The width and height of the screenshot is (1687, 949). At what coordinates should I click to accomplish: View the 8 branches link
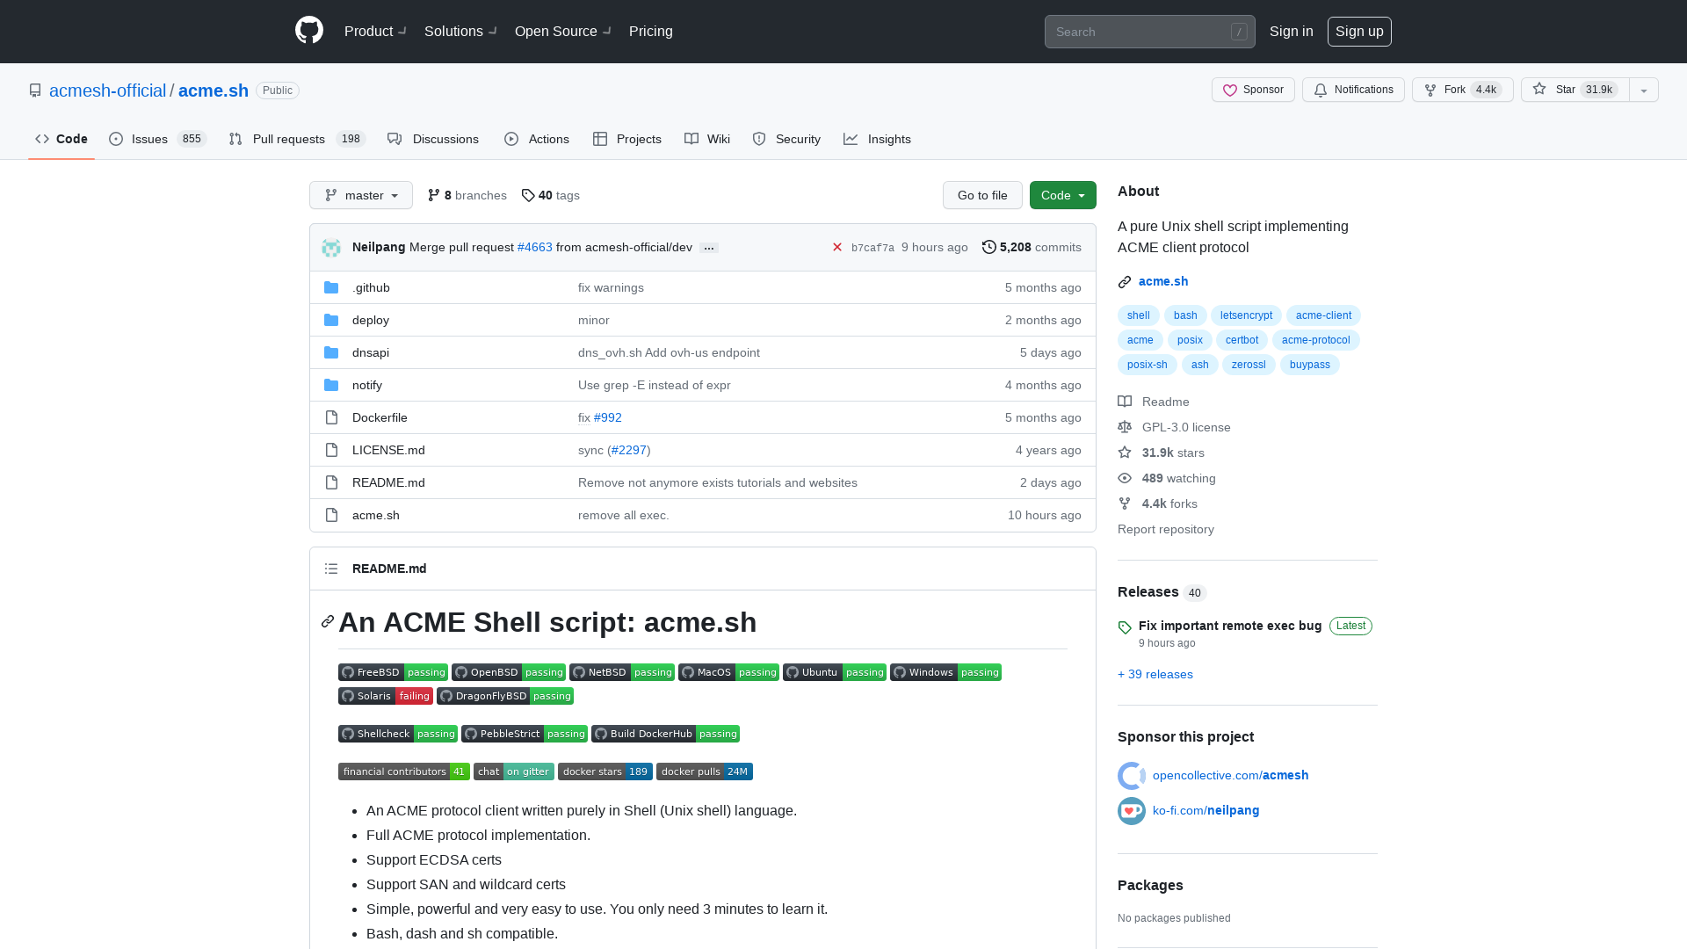pyautogui.click(x=467, y=195)
